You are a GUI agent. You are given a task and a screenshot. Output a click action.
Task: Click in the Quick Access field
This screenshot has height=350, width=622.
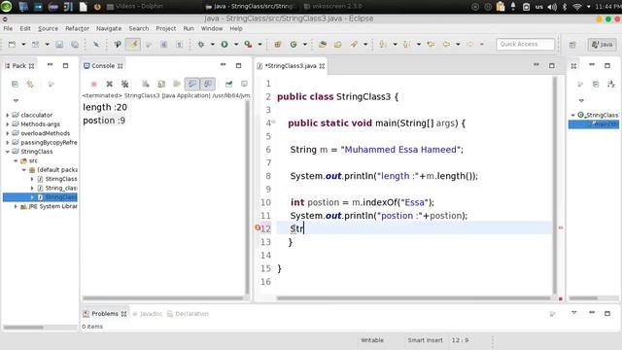click(525, 44)
